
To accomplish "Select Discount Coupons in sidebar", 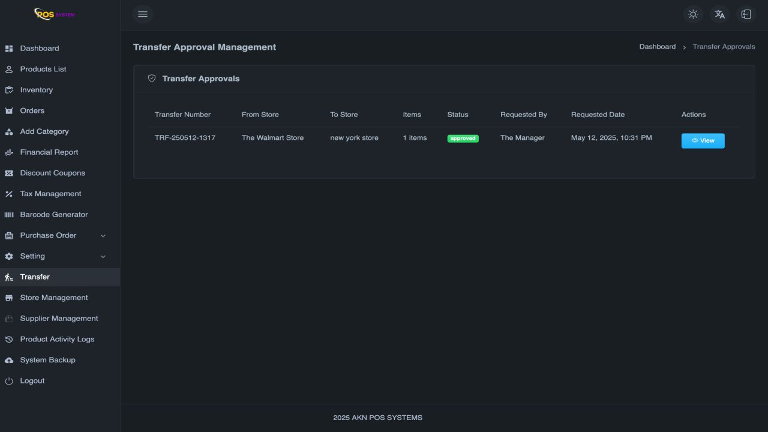I will pos(53,173).
